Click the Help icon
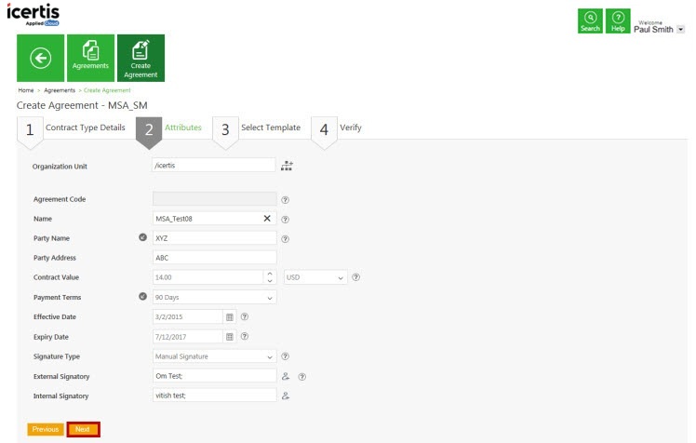The height and width of the screenshot is (443, 696). pyautogui.click(x=618, y=21)
